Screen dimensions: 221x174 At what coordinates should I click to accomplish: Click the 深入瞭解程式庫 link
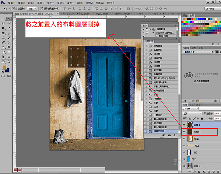pyautogui.click(x=202, y=81)
